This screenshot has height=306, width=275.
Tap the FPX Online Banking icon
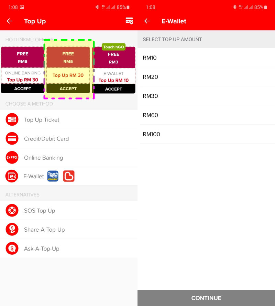coord(12,158)
